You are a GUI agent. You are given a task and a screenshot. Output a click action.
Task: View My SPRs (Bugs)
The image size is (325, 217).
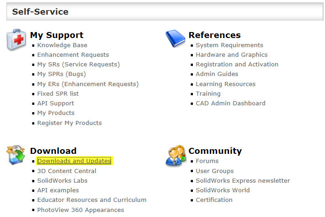(x=61, y=74)
